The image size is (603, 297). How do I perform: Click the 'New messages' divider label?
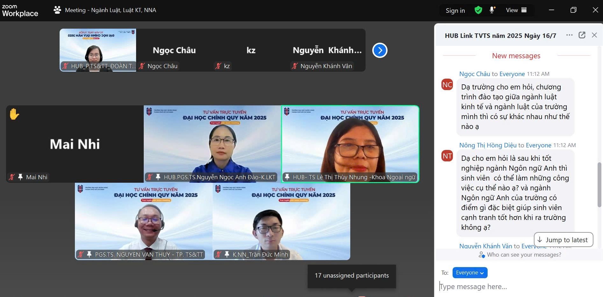pyautogui.click(x=516, y=56)
